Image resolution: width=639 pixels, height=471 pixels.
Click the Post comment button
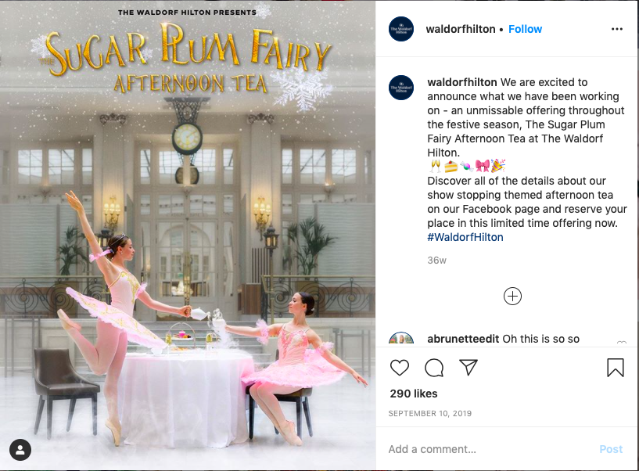click(611, 449)
